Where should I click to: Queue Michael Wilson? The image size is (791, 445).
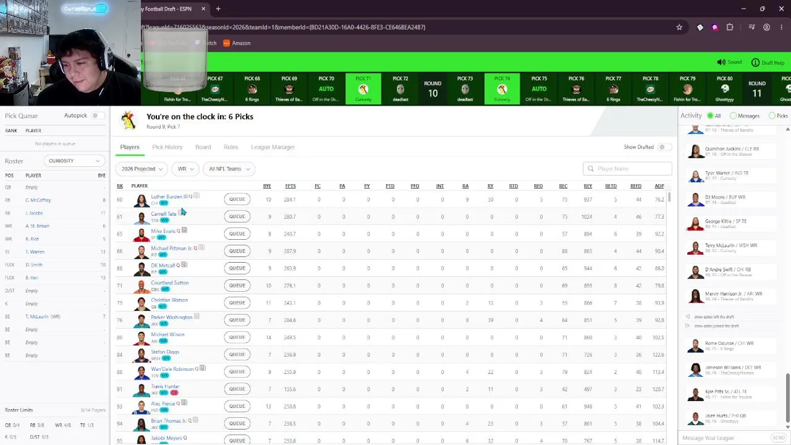(x=237, y=337)
